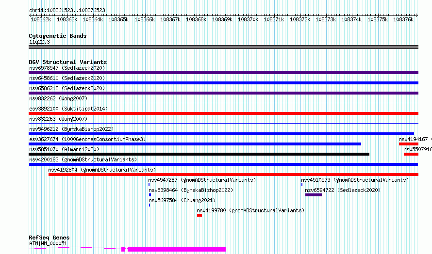Open variant label nsv4200183 (gnomADStructuralVariants)
The image size is (432, 254).
click(83, 159)
